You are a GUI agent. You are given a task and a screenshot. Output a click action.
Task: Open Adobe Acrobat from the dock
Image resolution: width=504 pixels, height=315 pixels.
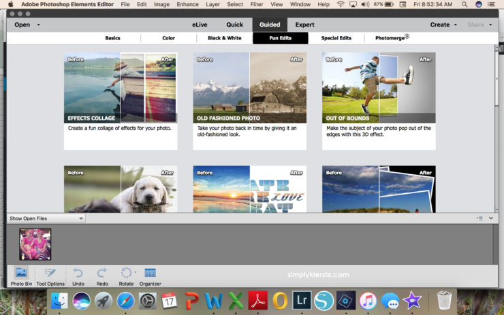tap(258, 300)
